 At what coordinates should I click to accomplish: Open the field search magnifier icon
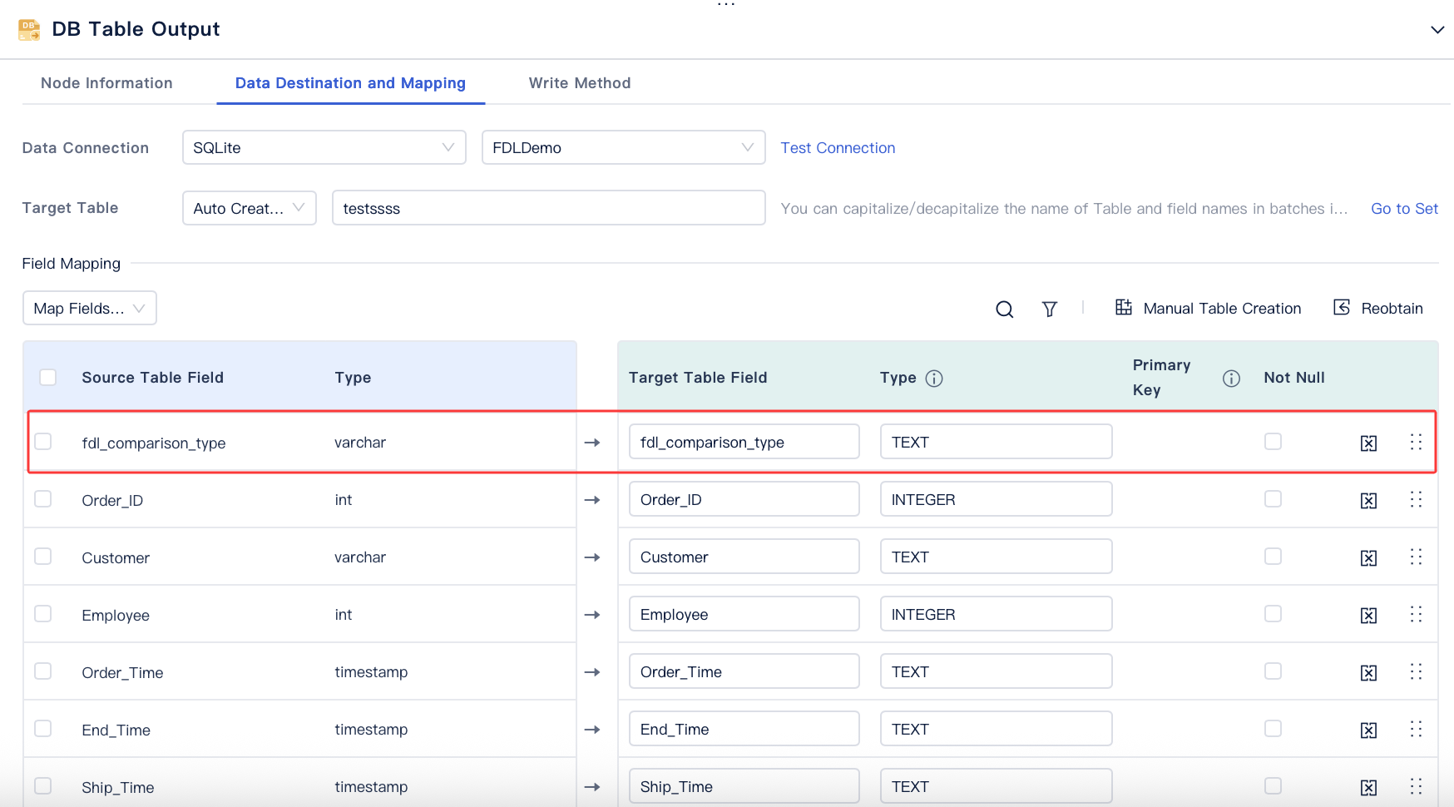point(1004,309)
